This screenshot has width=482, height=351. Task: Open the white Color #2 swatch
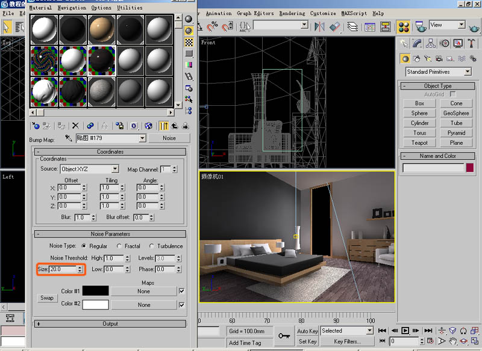[96, 305]
